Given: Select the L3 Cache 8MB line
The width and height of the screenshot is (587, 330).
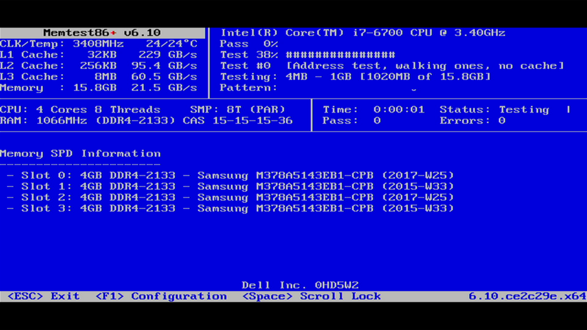Looking at the screenshot, I should 58,77.
